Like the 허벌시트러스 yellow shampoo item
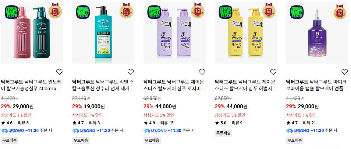 pyautogui.click(x=273, y=72)
